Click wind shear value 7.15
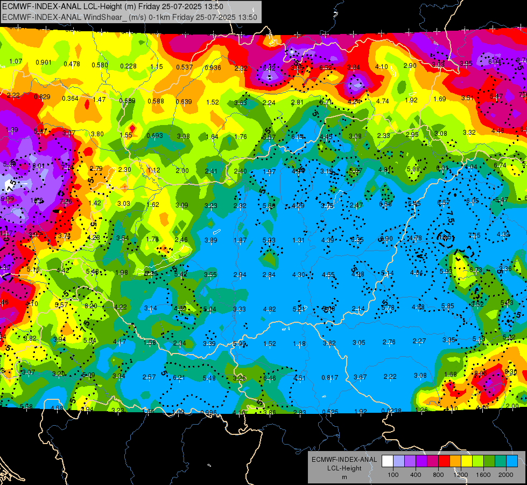The height and width of the screenshot is (485, 527). pos(474,235)
